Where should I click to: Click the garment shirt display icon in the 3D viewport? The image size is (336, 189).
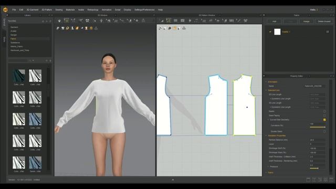(63, 28)
